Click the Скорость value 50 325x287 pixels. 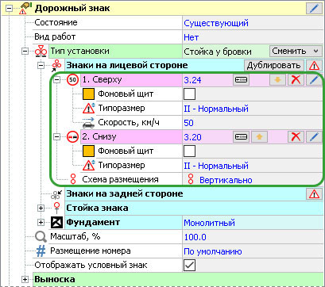[188, 123]
